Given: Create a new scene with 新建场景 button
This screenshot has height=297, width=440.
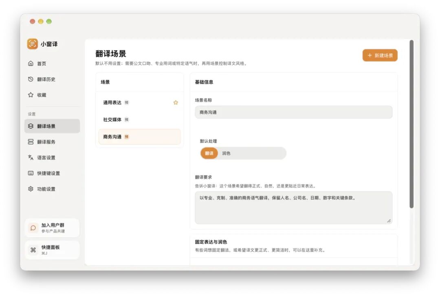Looking at the screenshot, I should 380,55.
